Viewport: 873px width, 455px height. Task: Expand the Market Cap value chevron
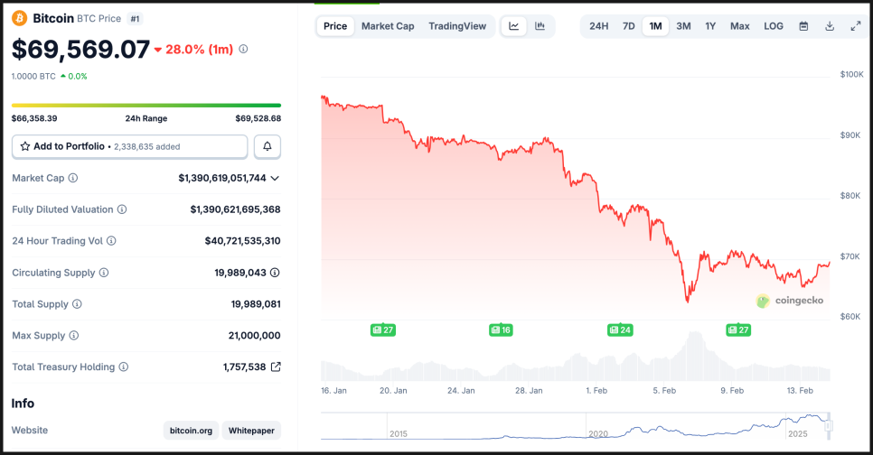point(275,179)
